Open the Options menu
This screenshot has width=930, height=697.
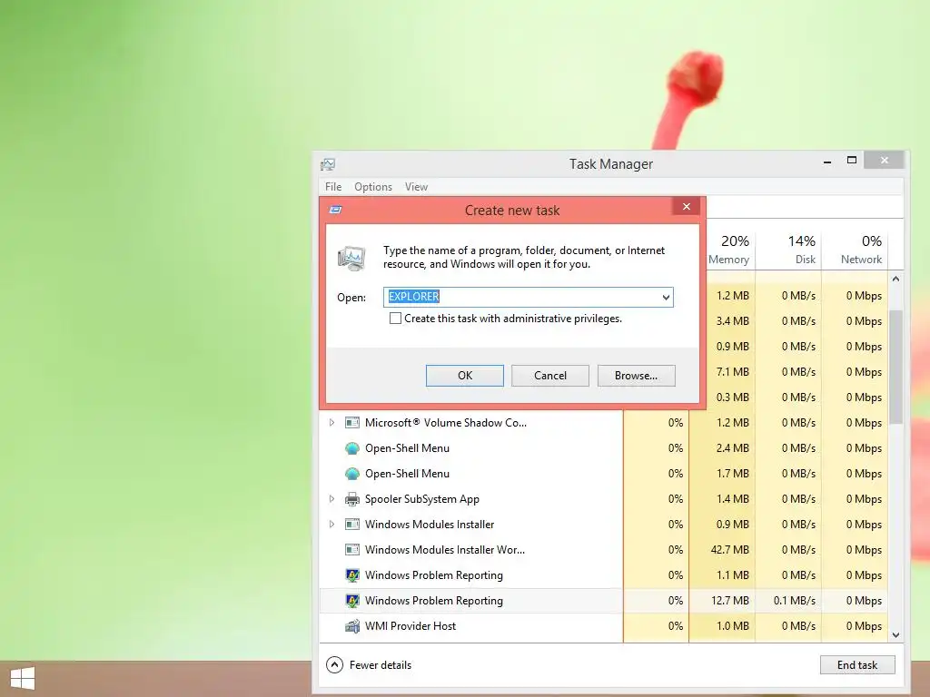pyautogui.click(x=373, y=187)
